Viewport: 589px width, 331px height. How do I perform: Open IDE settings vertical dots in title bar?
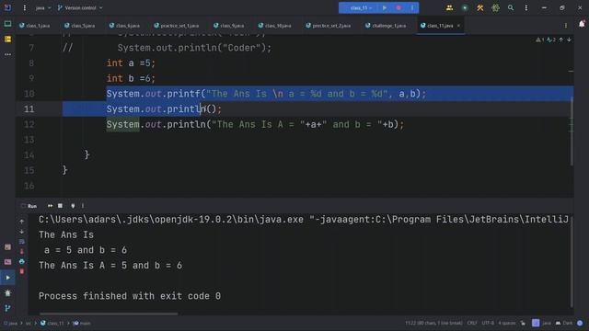525,8
